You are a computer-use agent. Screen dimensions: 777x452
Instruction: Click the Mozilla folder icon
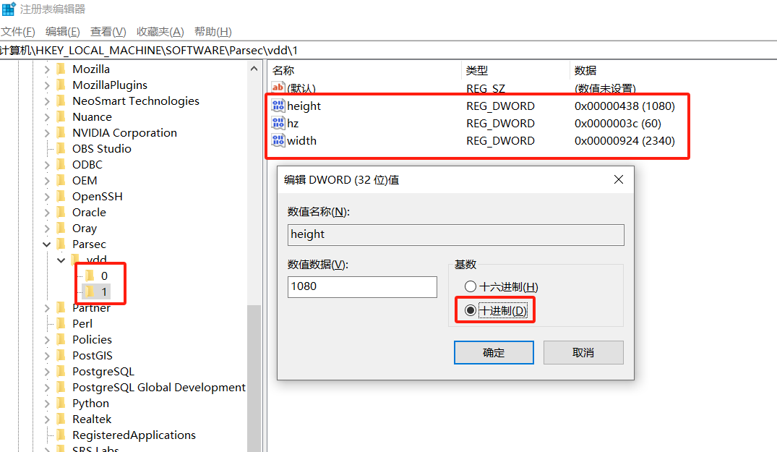coord(61,69)
